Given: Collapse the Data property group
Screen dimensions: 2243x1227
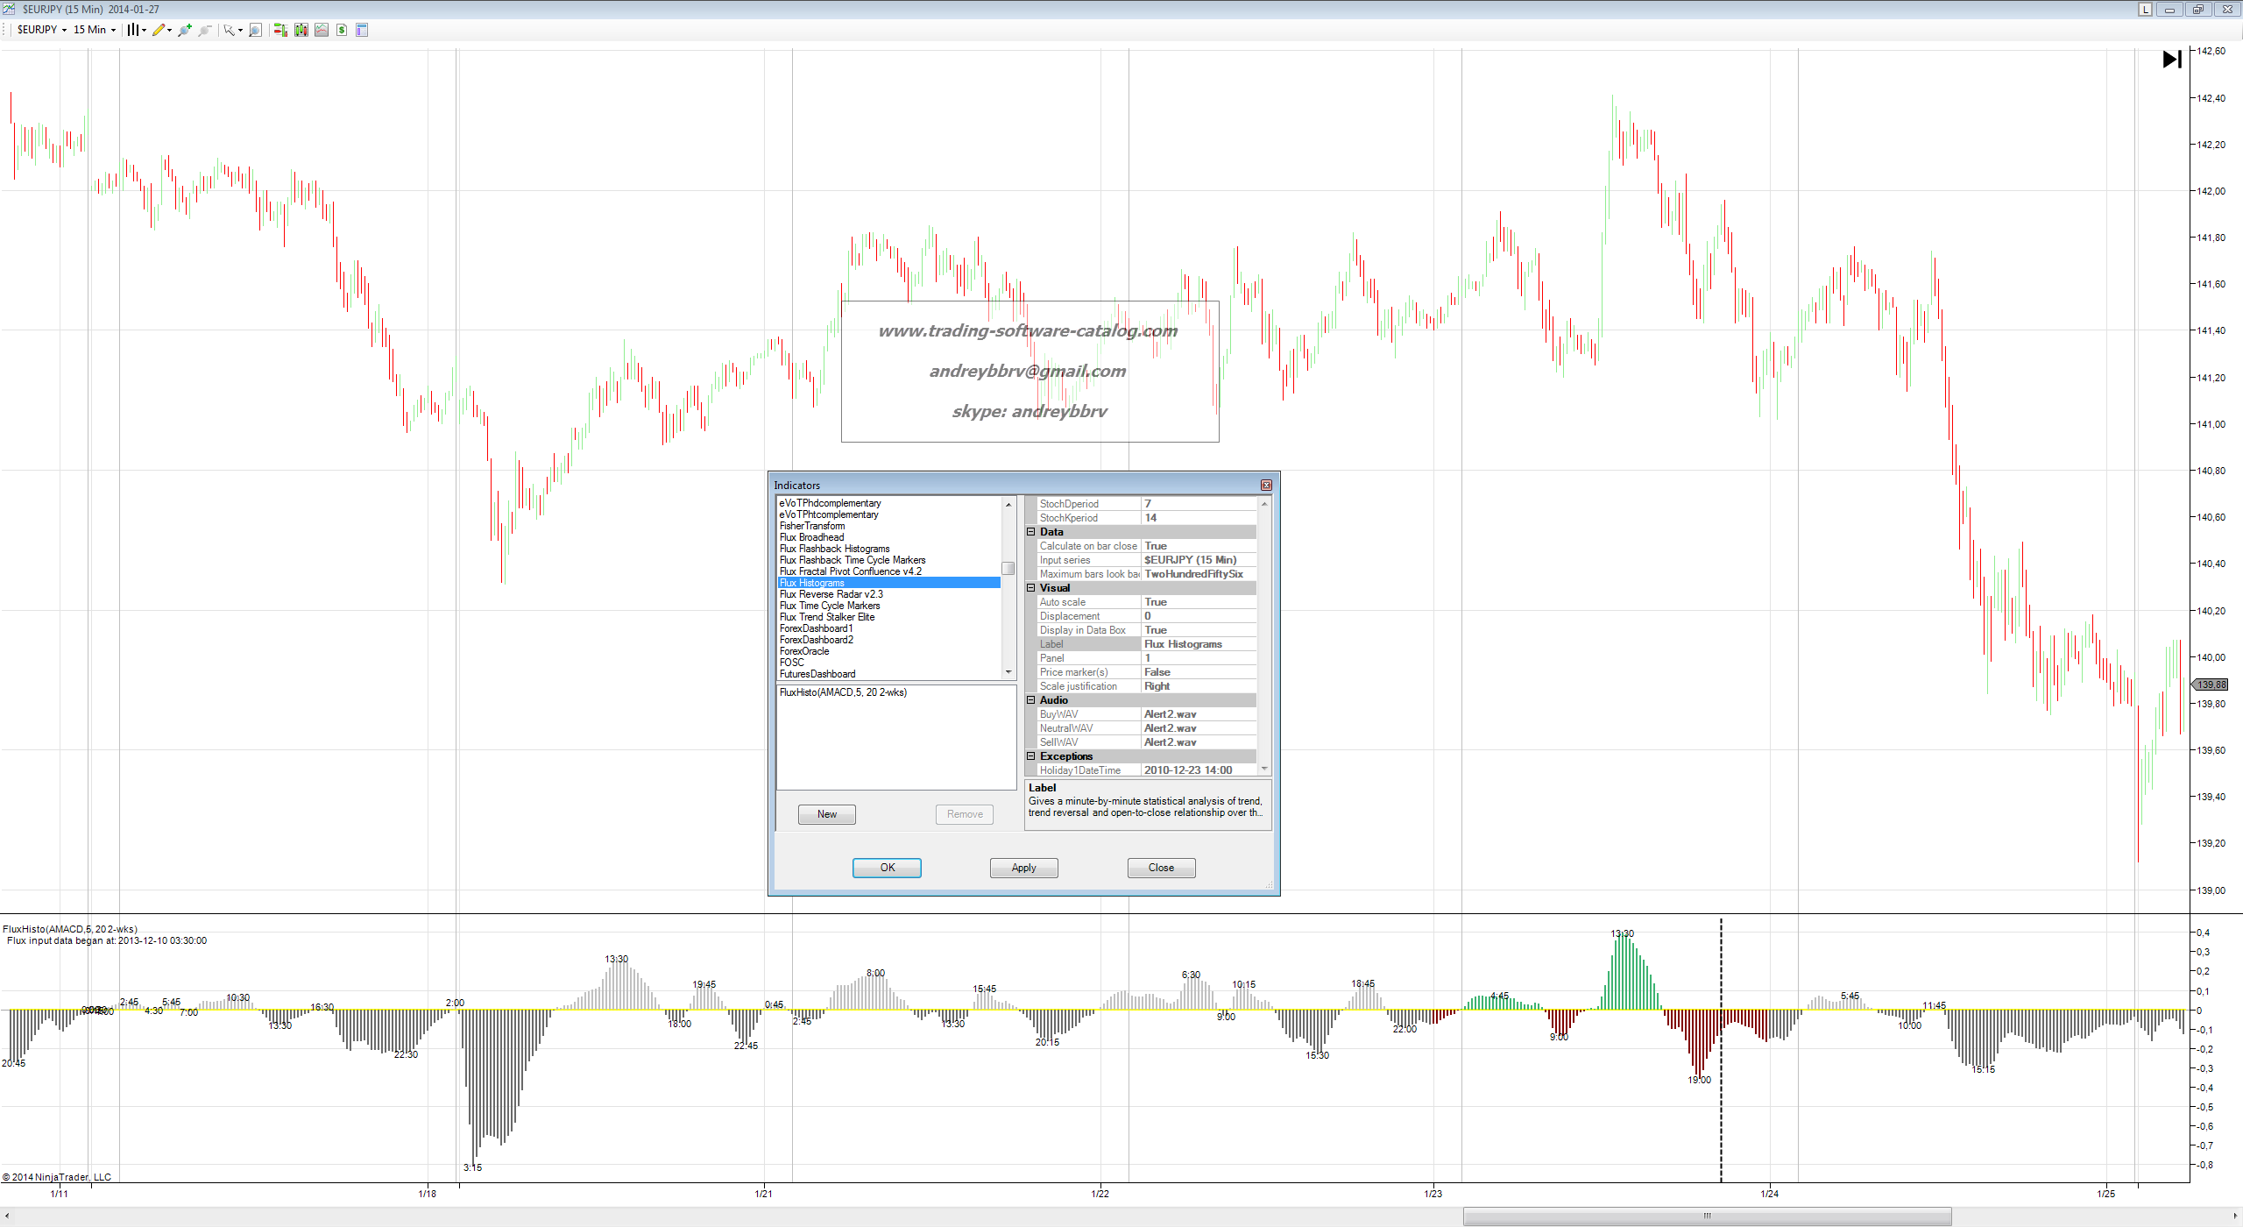Looking at the screenshot, I should [1031, 532].
